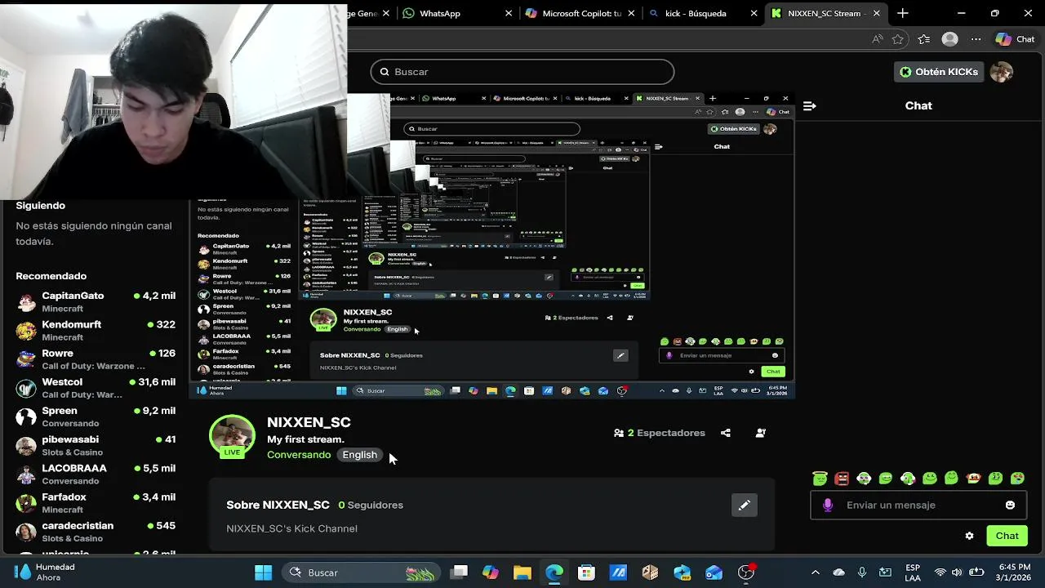This screenshot has width=1045, height=588.
Task: Open Microsoft Store from the taskbar
Action: 586,572
